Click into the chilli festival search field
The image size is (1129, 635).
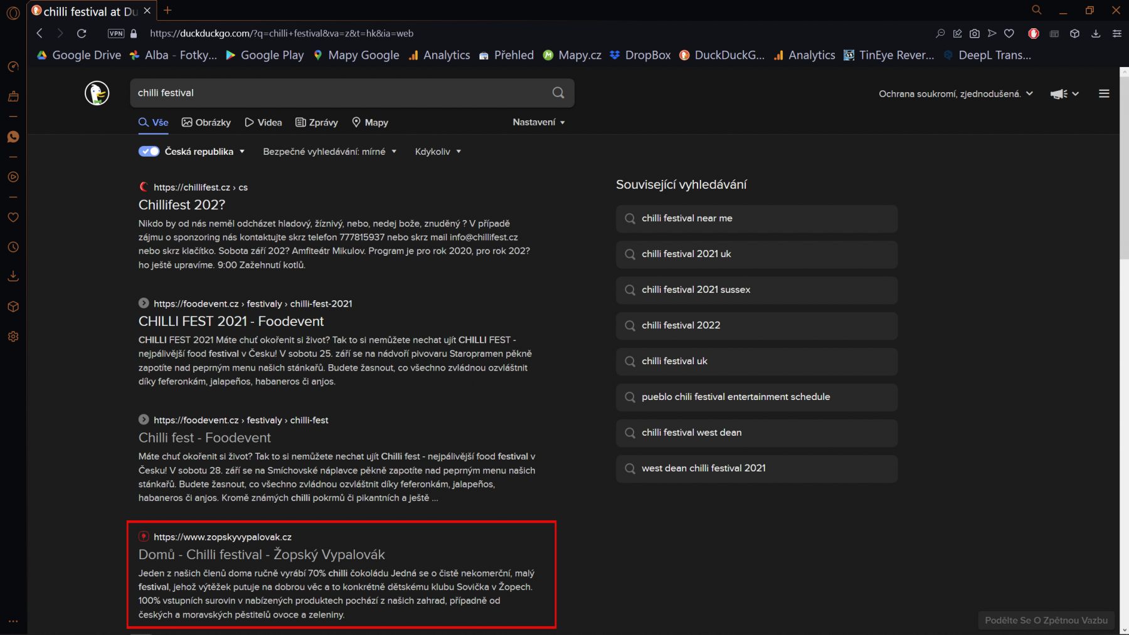(x=339, y=93)
